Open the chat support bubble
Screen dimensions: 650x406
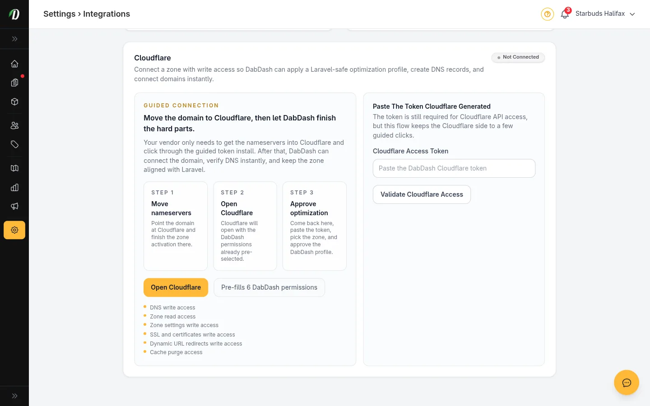coord(626,383)
